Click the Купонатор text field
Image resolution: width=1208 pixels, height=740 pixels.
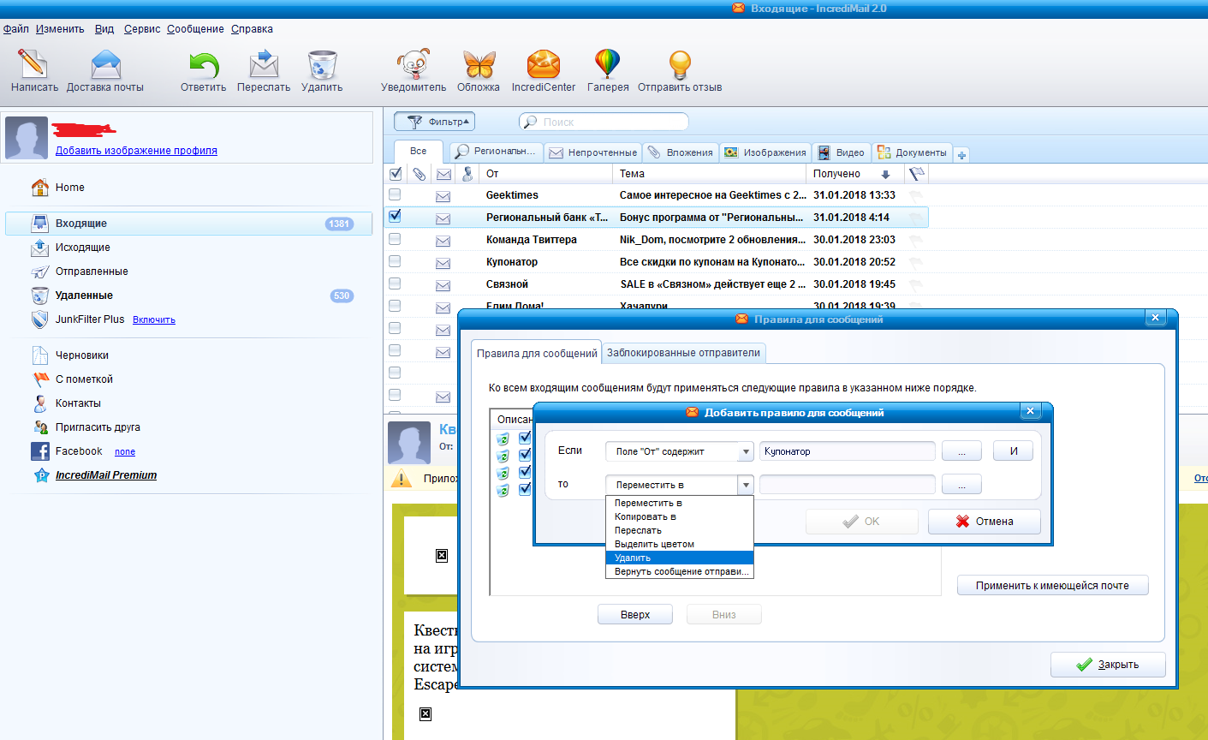tap(848, 451)
